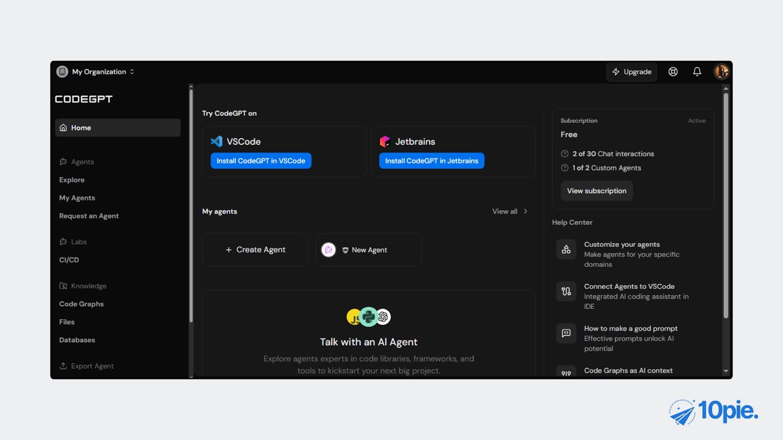The image size is (783, 440).
Task: Click the main page scrollbar thumb
Action: click(726, 205)
